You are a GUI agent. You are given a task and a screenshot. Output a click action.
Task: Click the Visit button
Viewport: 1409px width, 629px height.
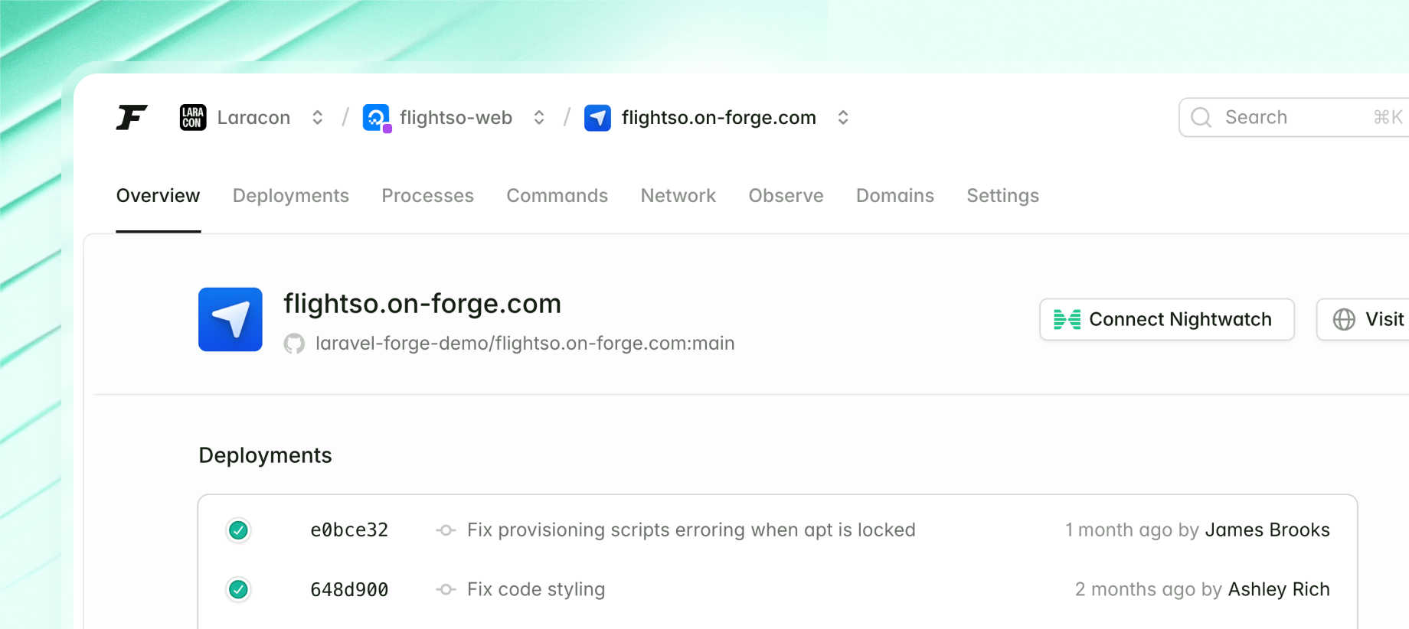coord(1367,319)
